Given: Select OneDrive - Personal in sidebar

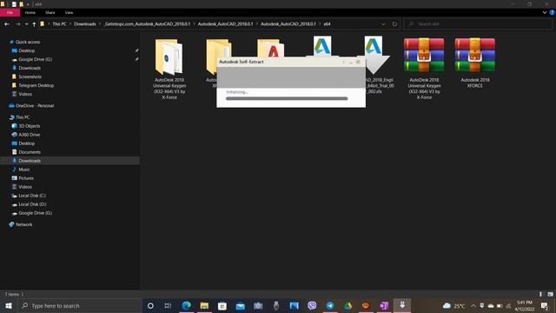Looking at the screenshot, I should click(35, 106).
